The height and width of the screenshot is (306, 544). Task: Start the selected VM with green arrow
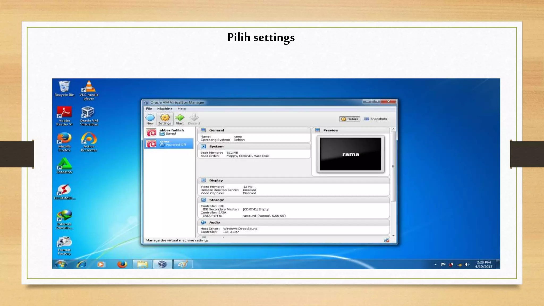pos(180,119)
